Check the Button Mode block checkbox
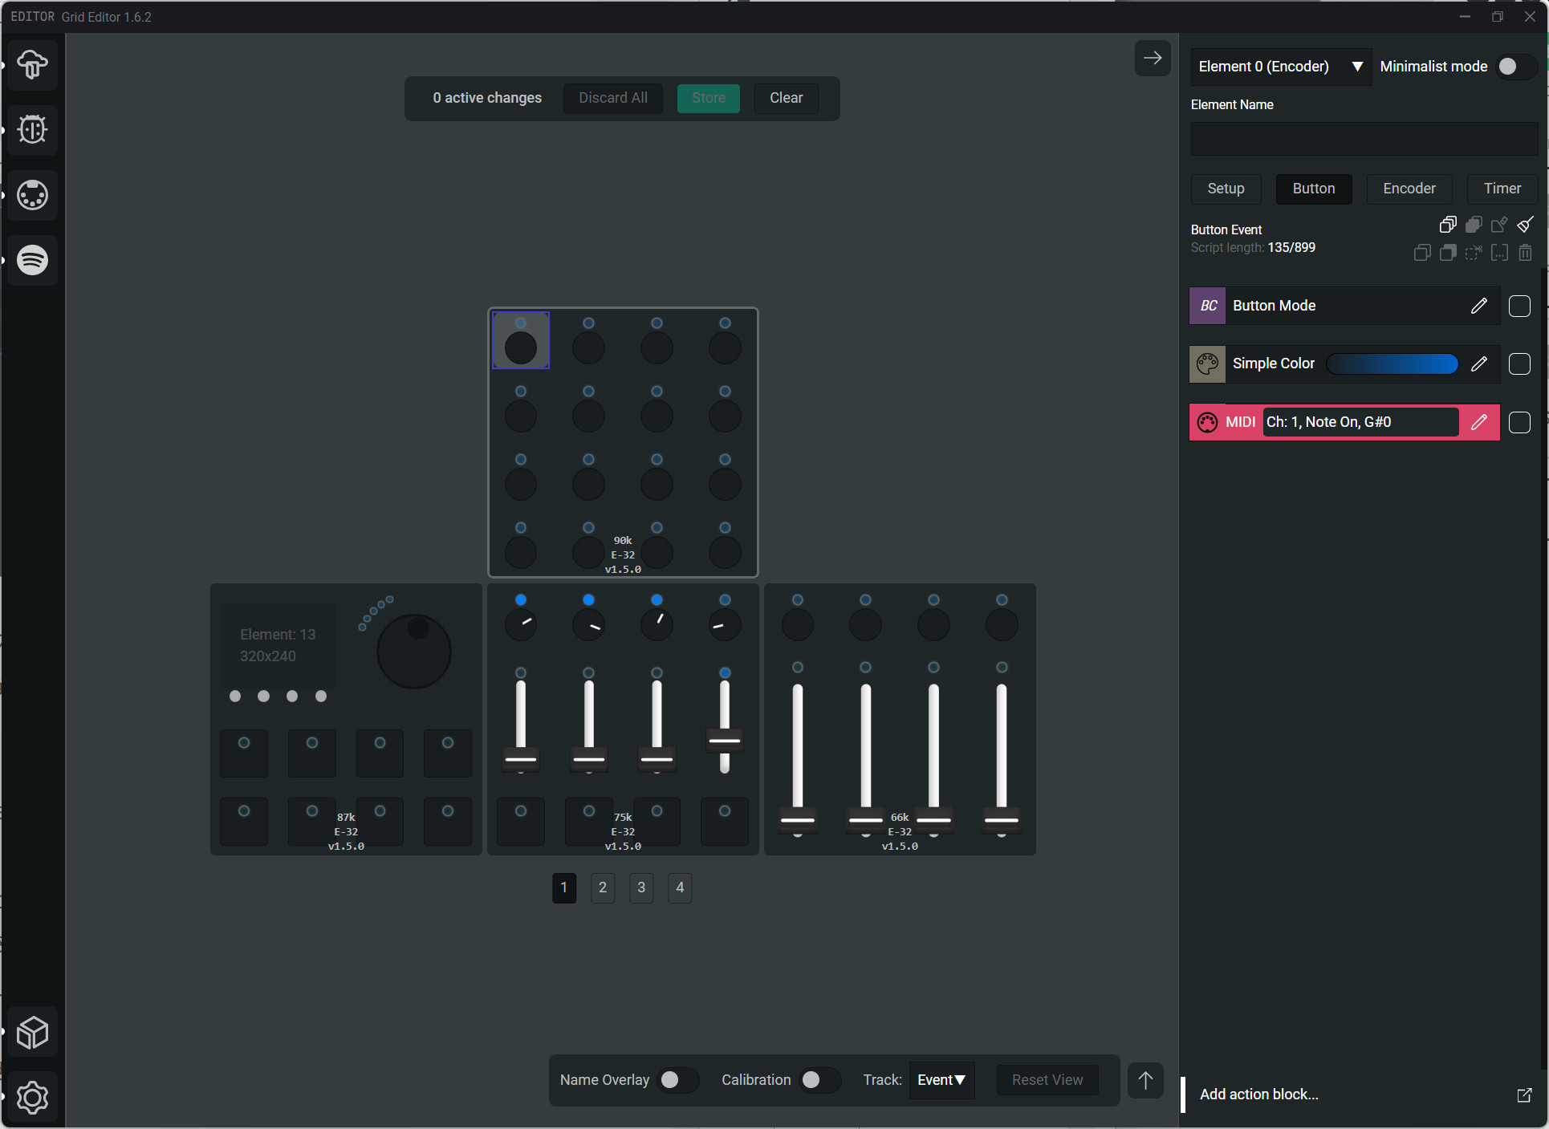This screenshot has width=1549, height=1129. [x=1519, y=306]
